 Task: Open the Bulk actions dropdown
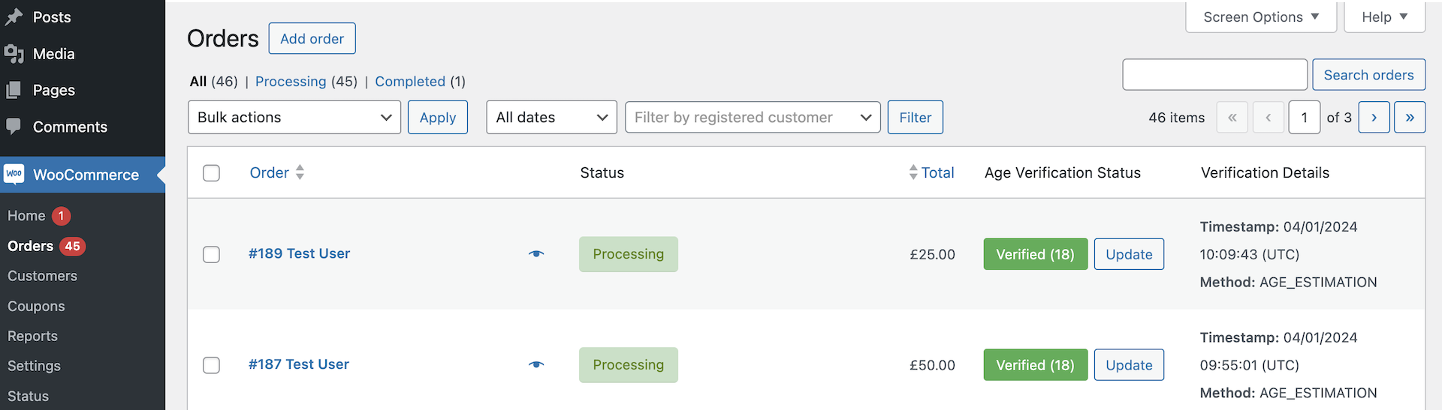[x=294, y=118]
